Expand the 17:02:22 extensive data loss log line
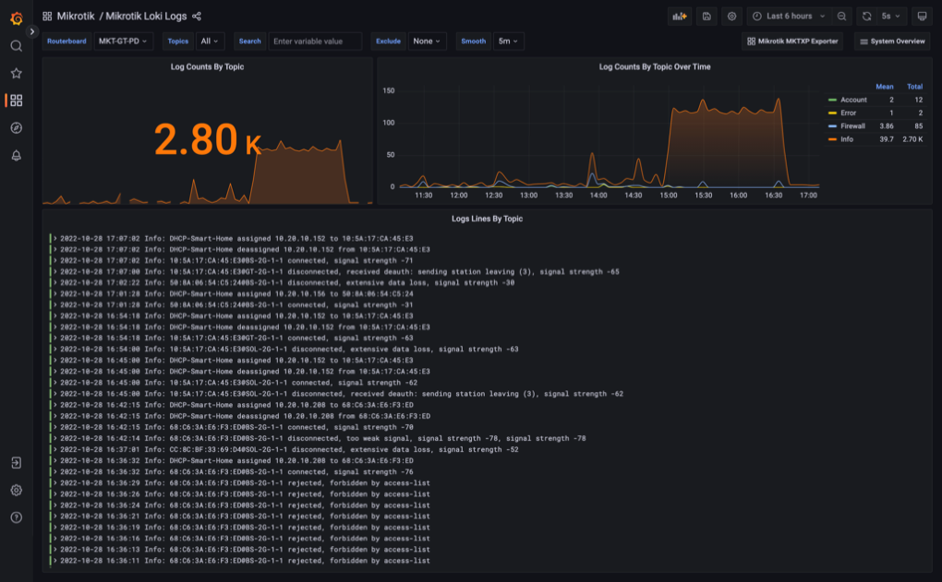This screenshot has height=582, width=942. 54,282
